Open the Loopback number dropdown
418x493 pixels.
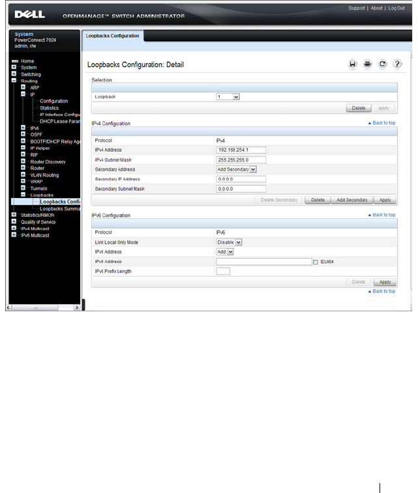pyautogui.click(x=228, y=97)
